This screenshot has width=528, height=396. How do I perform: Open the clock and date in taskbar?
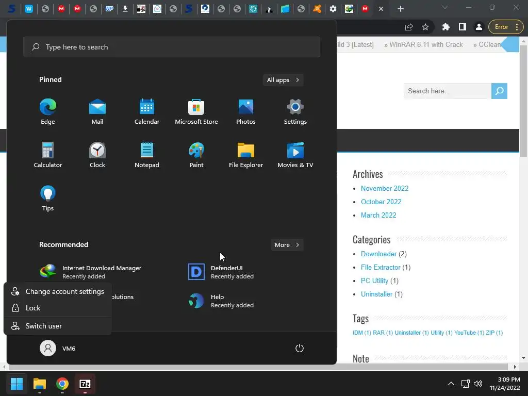pyautogui.click(x=505, y=384)
